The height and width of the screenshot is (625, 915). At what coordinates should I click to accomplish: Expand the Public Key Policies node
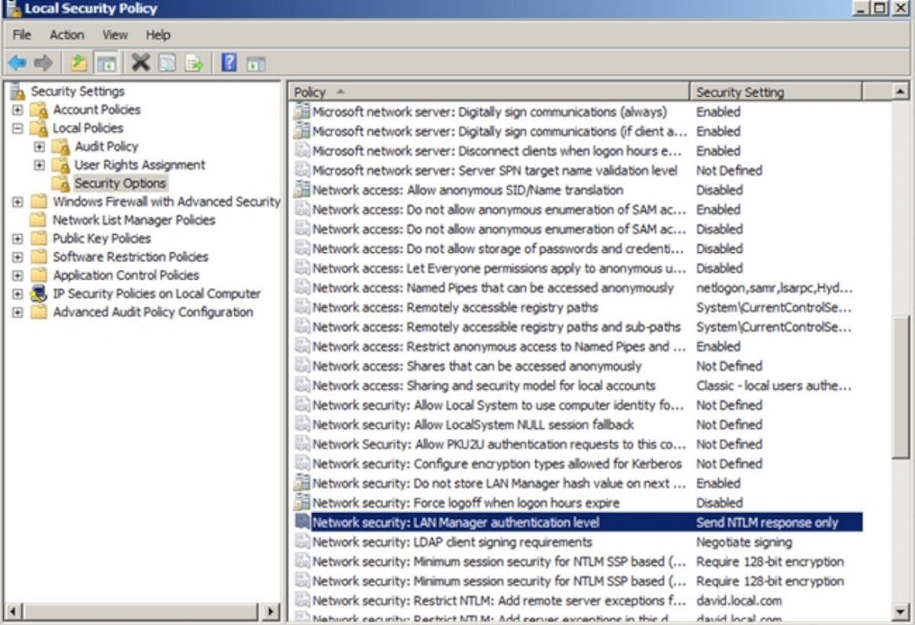click(18, 238)
